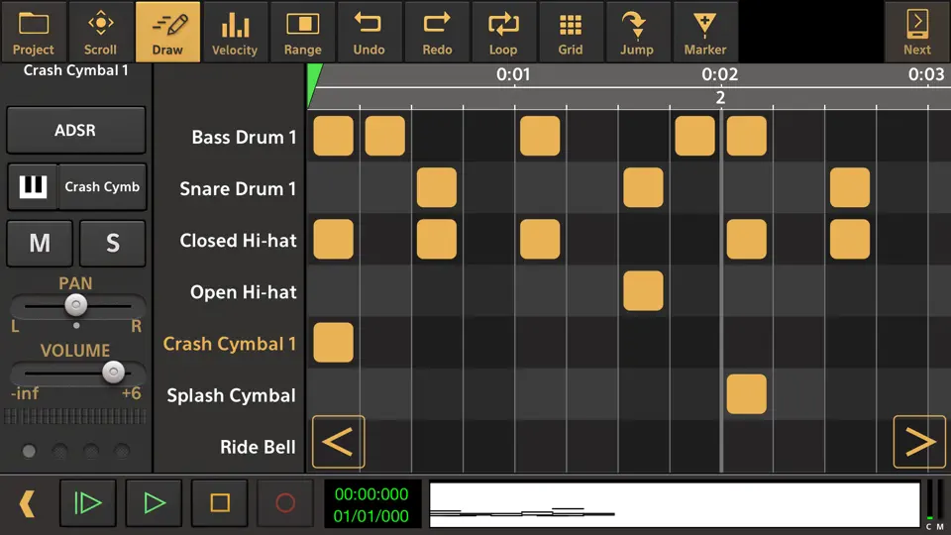Toggle the Splash Cymbal note
Viewport: 951px width, 535px height.
coord(747,394)
